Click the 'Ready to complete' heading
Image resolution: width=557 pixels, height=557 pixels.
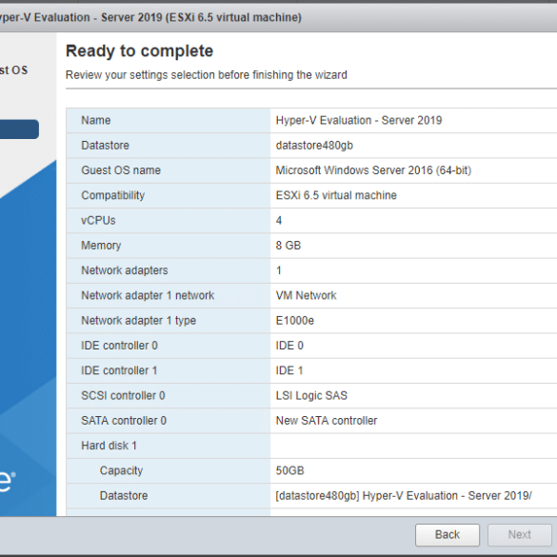tap(139, 50)
